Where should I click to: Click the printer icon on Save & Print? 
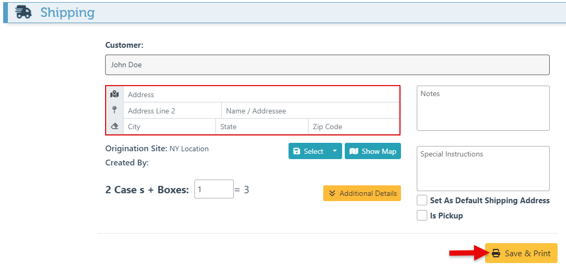click(x=496, y=253)
